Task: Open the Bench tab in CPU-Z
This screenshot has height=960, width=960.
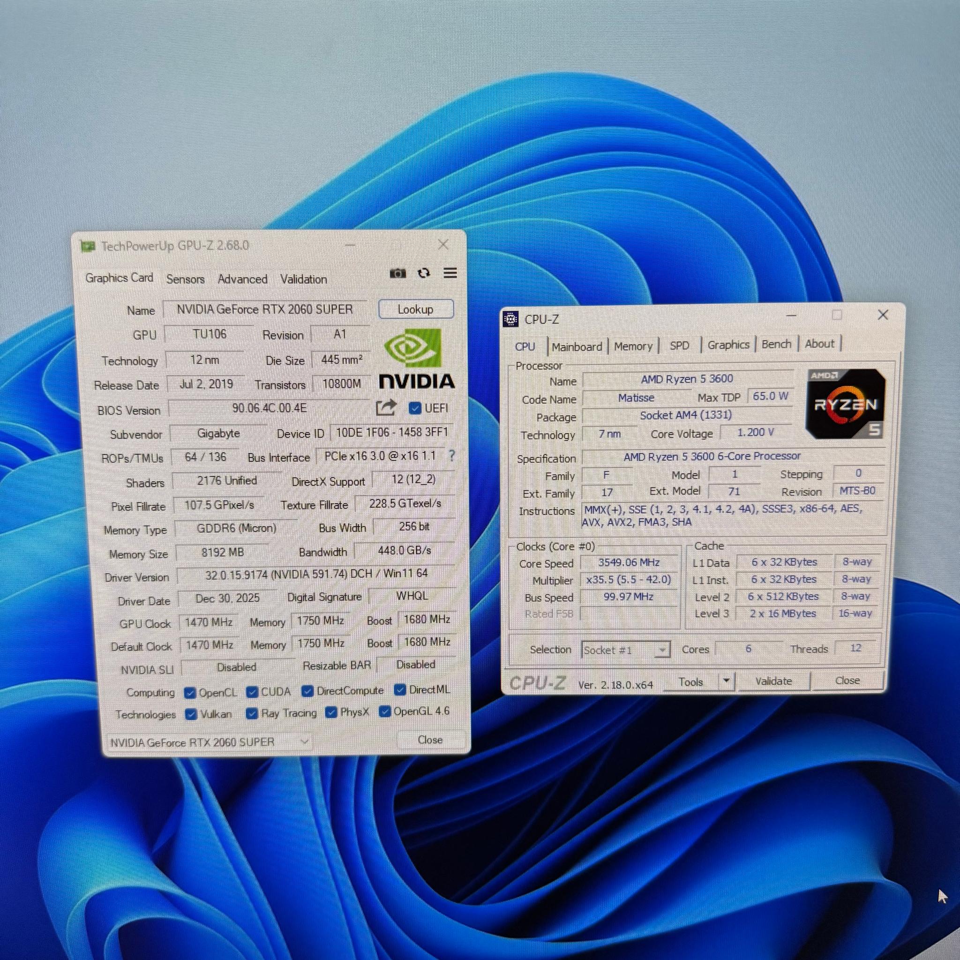Action: click(776, 345)
